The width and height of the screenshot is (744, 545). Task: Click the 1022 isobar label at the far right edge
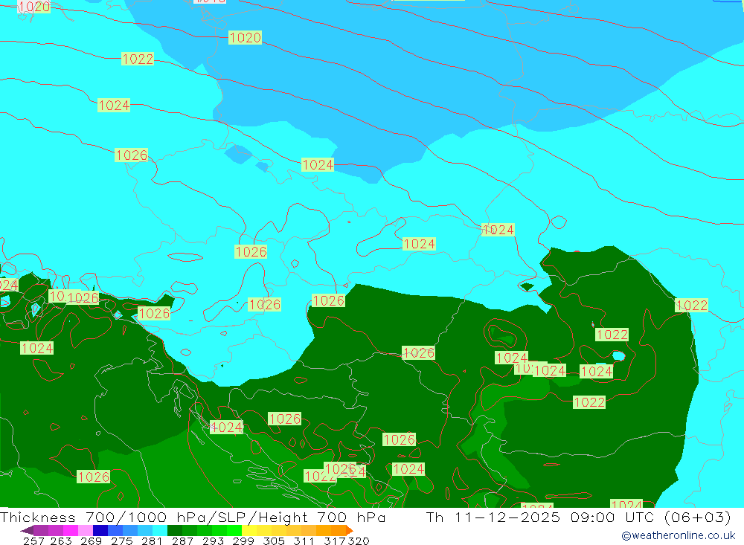click(691, 305)
